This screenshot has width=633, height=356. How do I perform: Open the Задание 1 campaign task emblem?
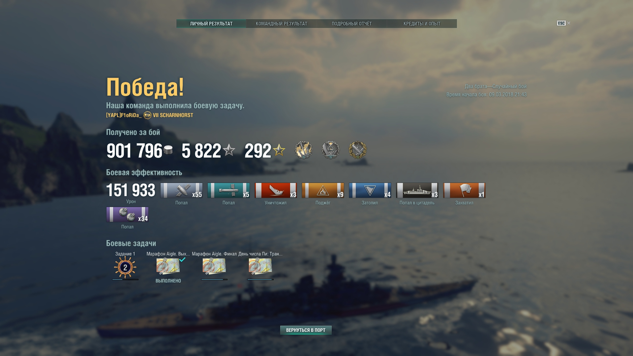pos(125,267)
